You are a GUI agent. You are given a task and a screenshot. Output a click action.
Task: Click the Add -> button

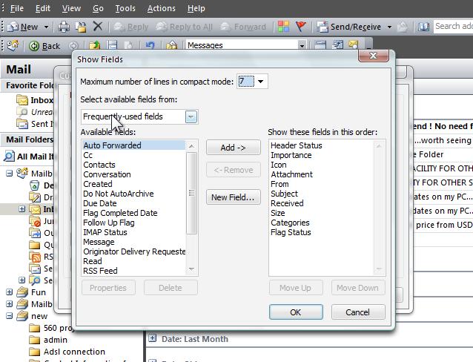pos(234,148)
